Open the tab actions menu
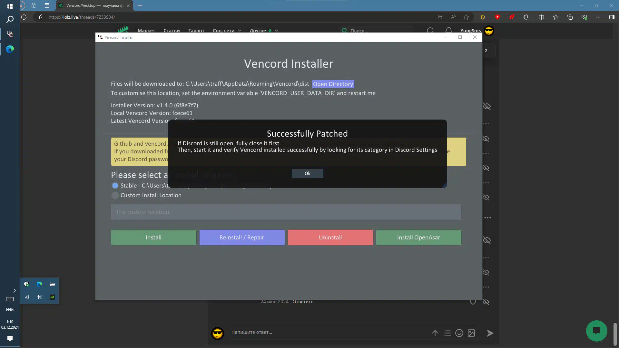This screenshot has height=348, width=619. 47,5
